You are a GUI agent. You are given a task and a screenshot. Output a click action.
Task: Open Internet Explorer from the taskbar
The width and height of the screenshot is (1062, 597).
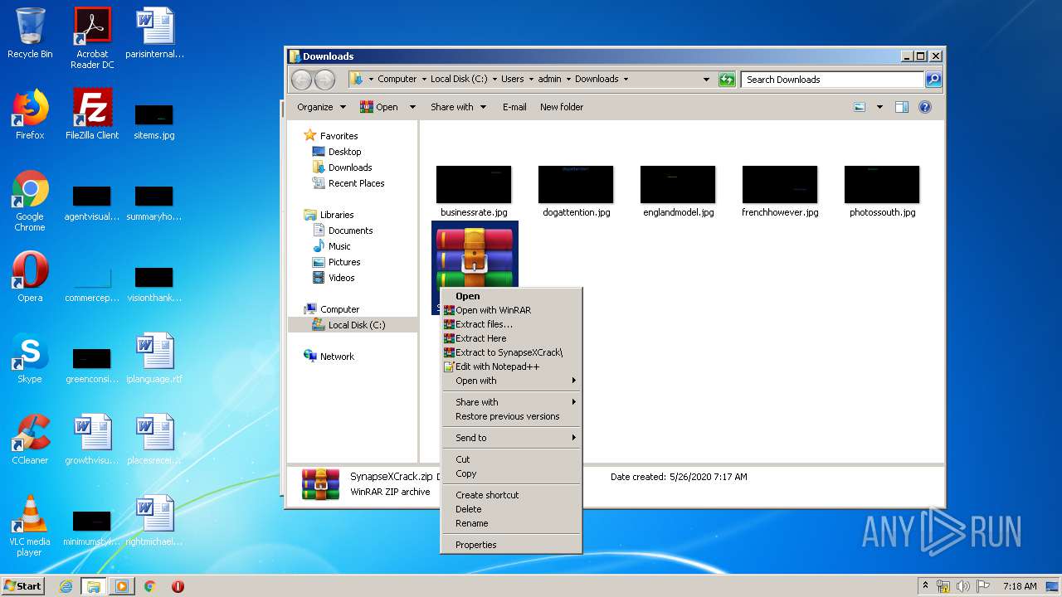click(x=66, y=586)
